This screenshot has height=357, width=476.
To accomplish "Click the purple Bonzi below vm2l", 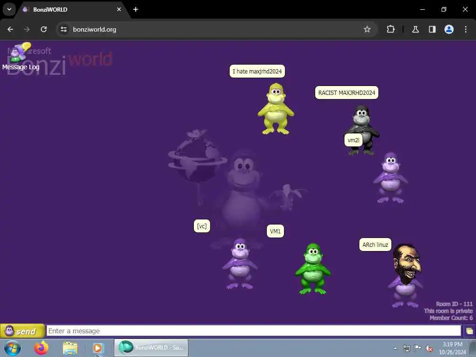I will tap(390, 178).
